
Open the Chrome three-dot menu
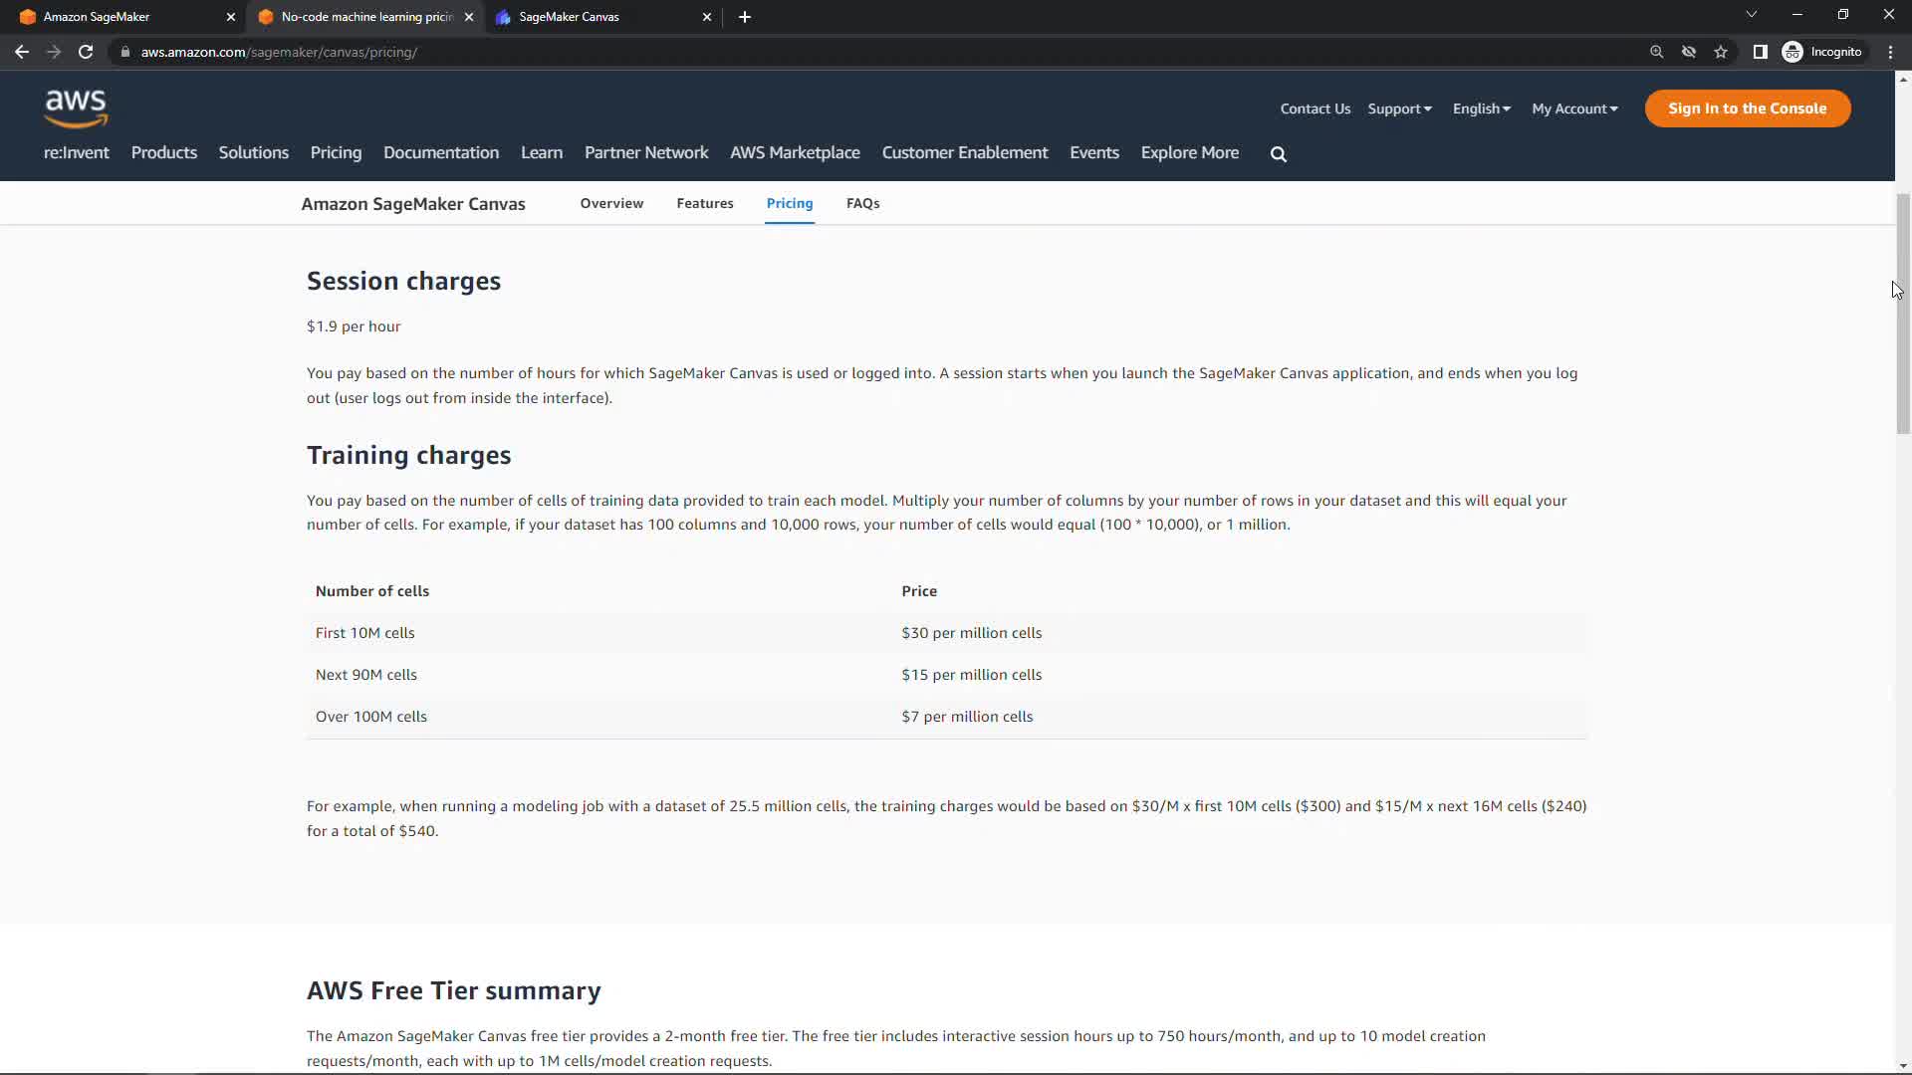tap(1890, 52)
